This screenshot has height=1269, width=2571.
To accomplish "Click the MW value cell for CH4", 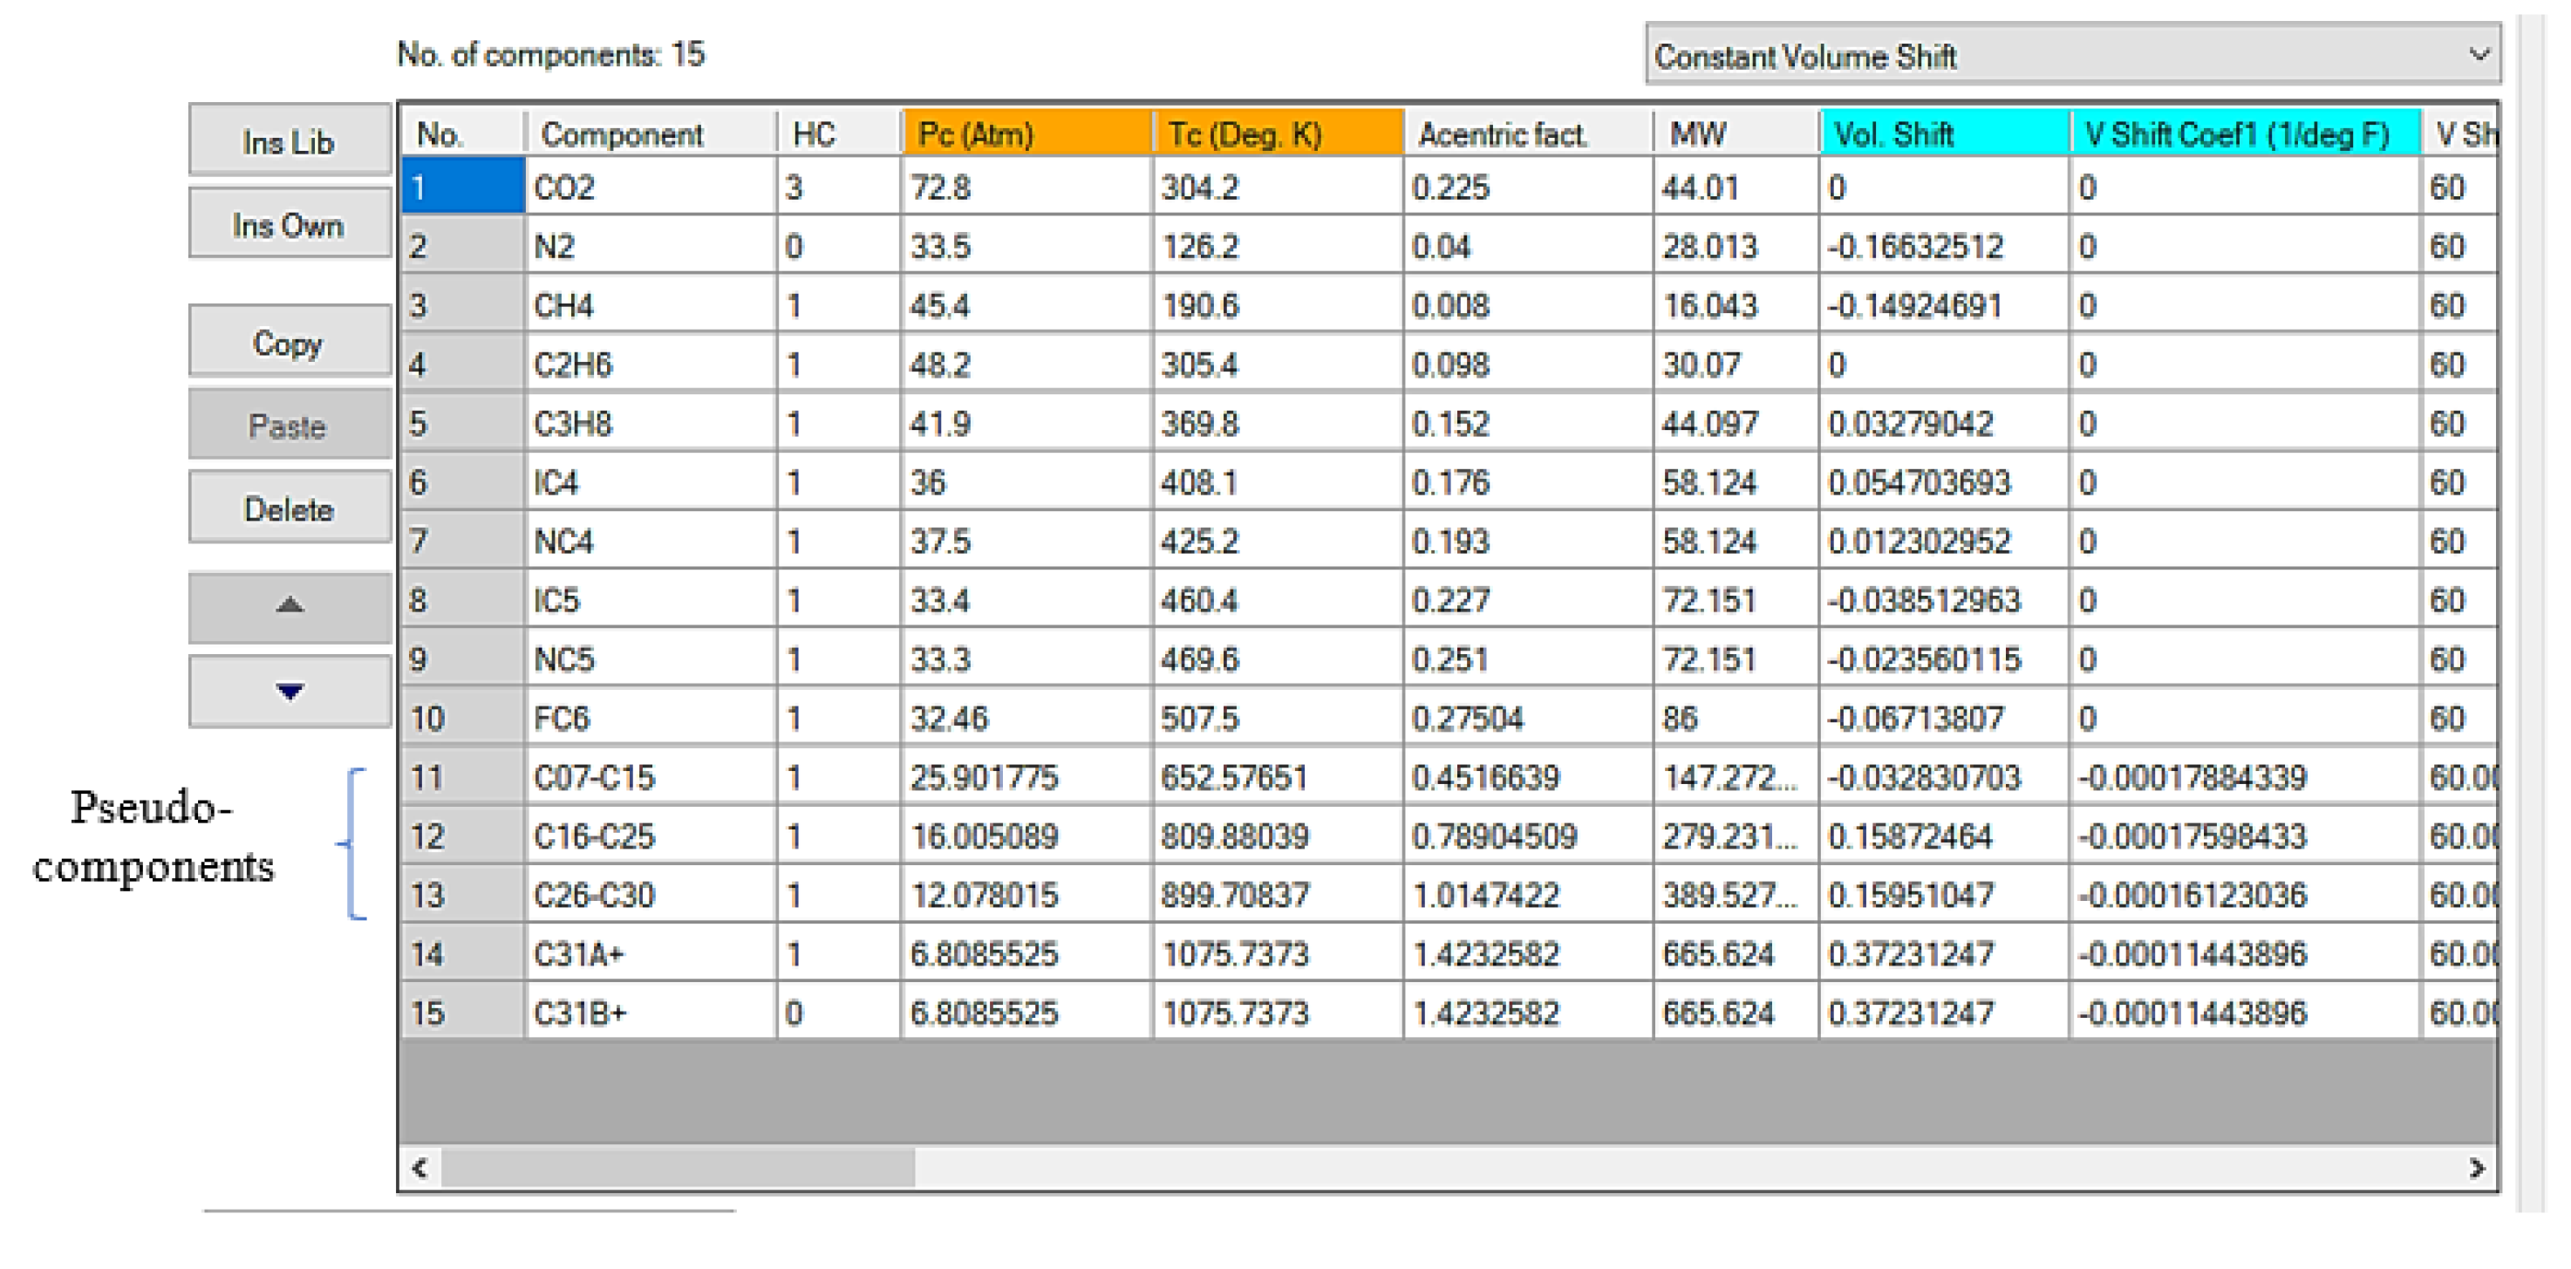I will [x=1736, y=304].
